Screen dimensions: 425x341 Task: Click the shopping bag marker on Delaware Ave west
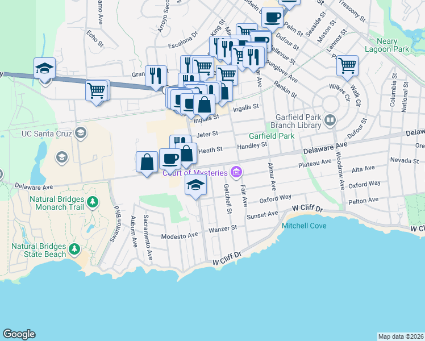click(x=147, y=163)
